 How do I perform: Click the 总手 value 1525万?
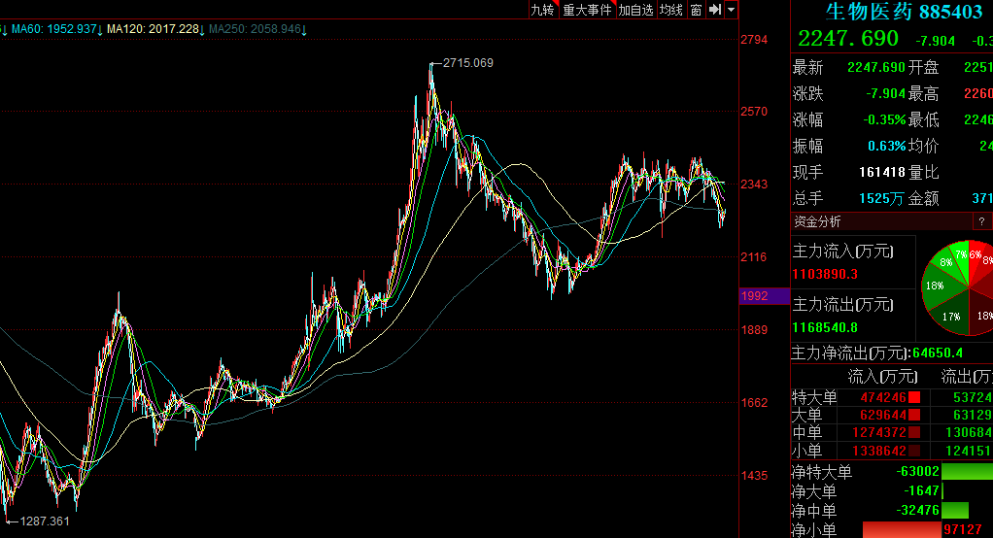[881, 199]
